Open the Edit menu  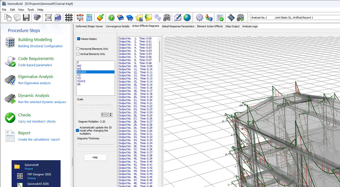pyautogui.click(x=13, y=10)
